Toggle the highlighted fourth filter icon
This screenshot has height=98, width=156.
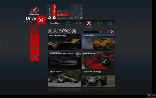pos(64,31)
